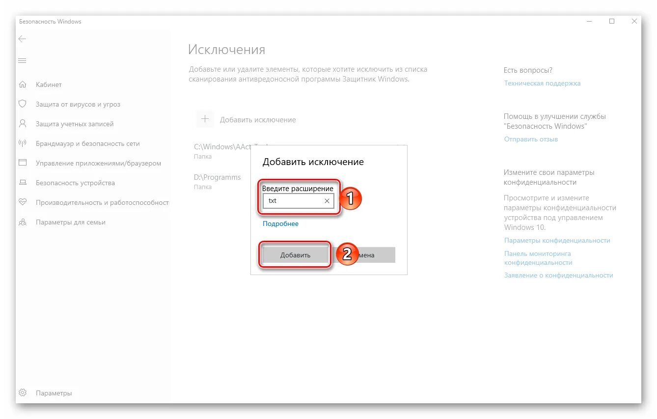Open Параметры at the sidebar bottom
657x419 pixels.
pos(54,393)
